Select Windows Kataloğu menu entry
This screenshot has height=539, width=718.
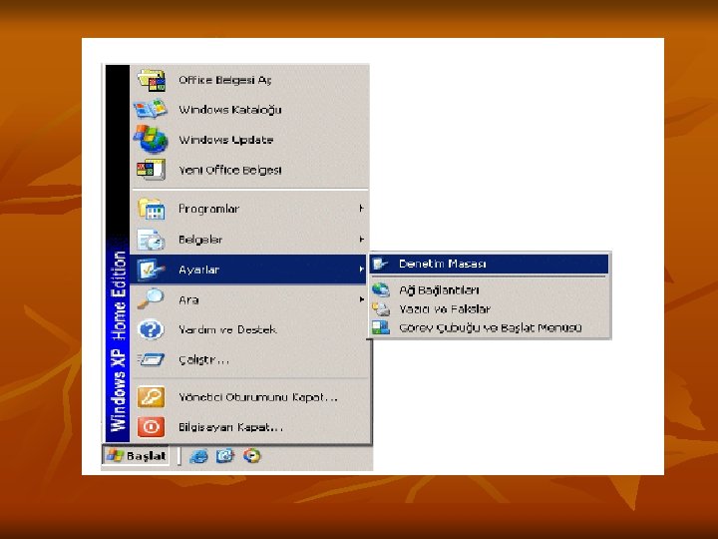click(x=250, y=110)
